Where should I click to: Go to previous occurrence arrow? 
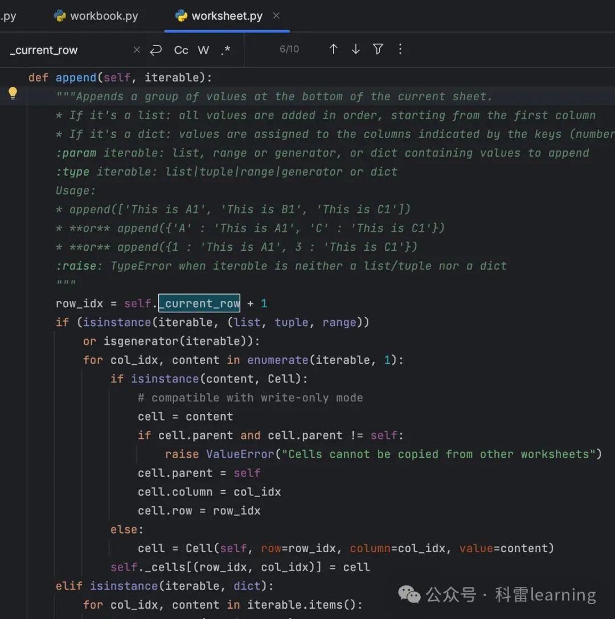333,49
